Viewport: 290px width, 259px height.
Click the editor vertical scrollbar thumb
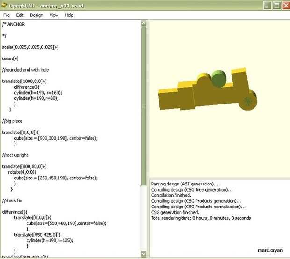pos(144,106)
